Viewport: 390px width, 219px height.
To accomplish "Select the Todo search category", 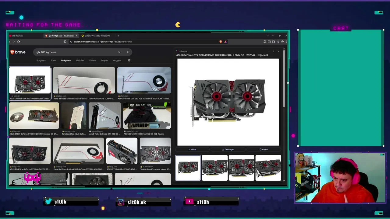I will tap(53, 60).
